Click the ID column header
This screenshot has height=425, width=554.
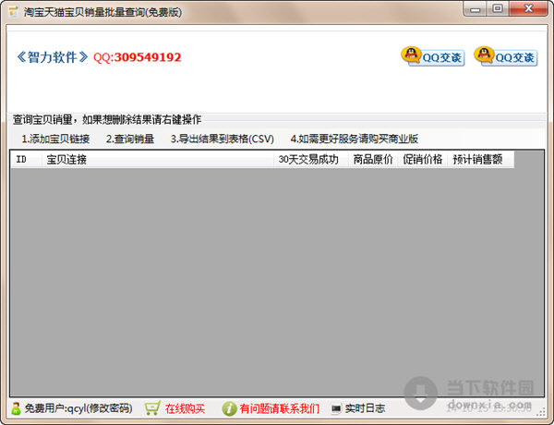pyautogui.click(x=26, y=160)
